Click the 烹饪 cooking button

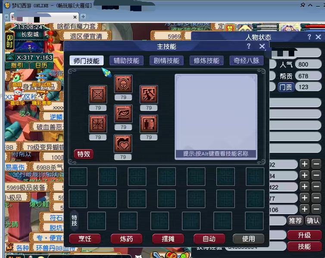[85, 239]
